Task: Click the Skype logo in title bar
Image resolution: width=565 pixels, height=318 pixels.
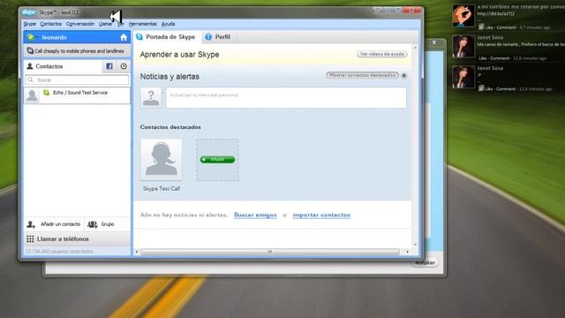Action: [x=29, y=12]
